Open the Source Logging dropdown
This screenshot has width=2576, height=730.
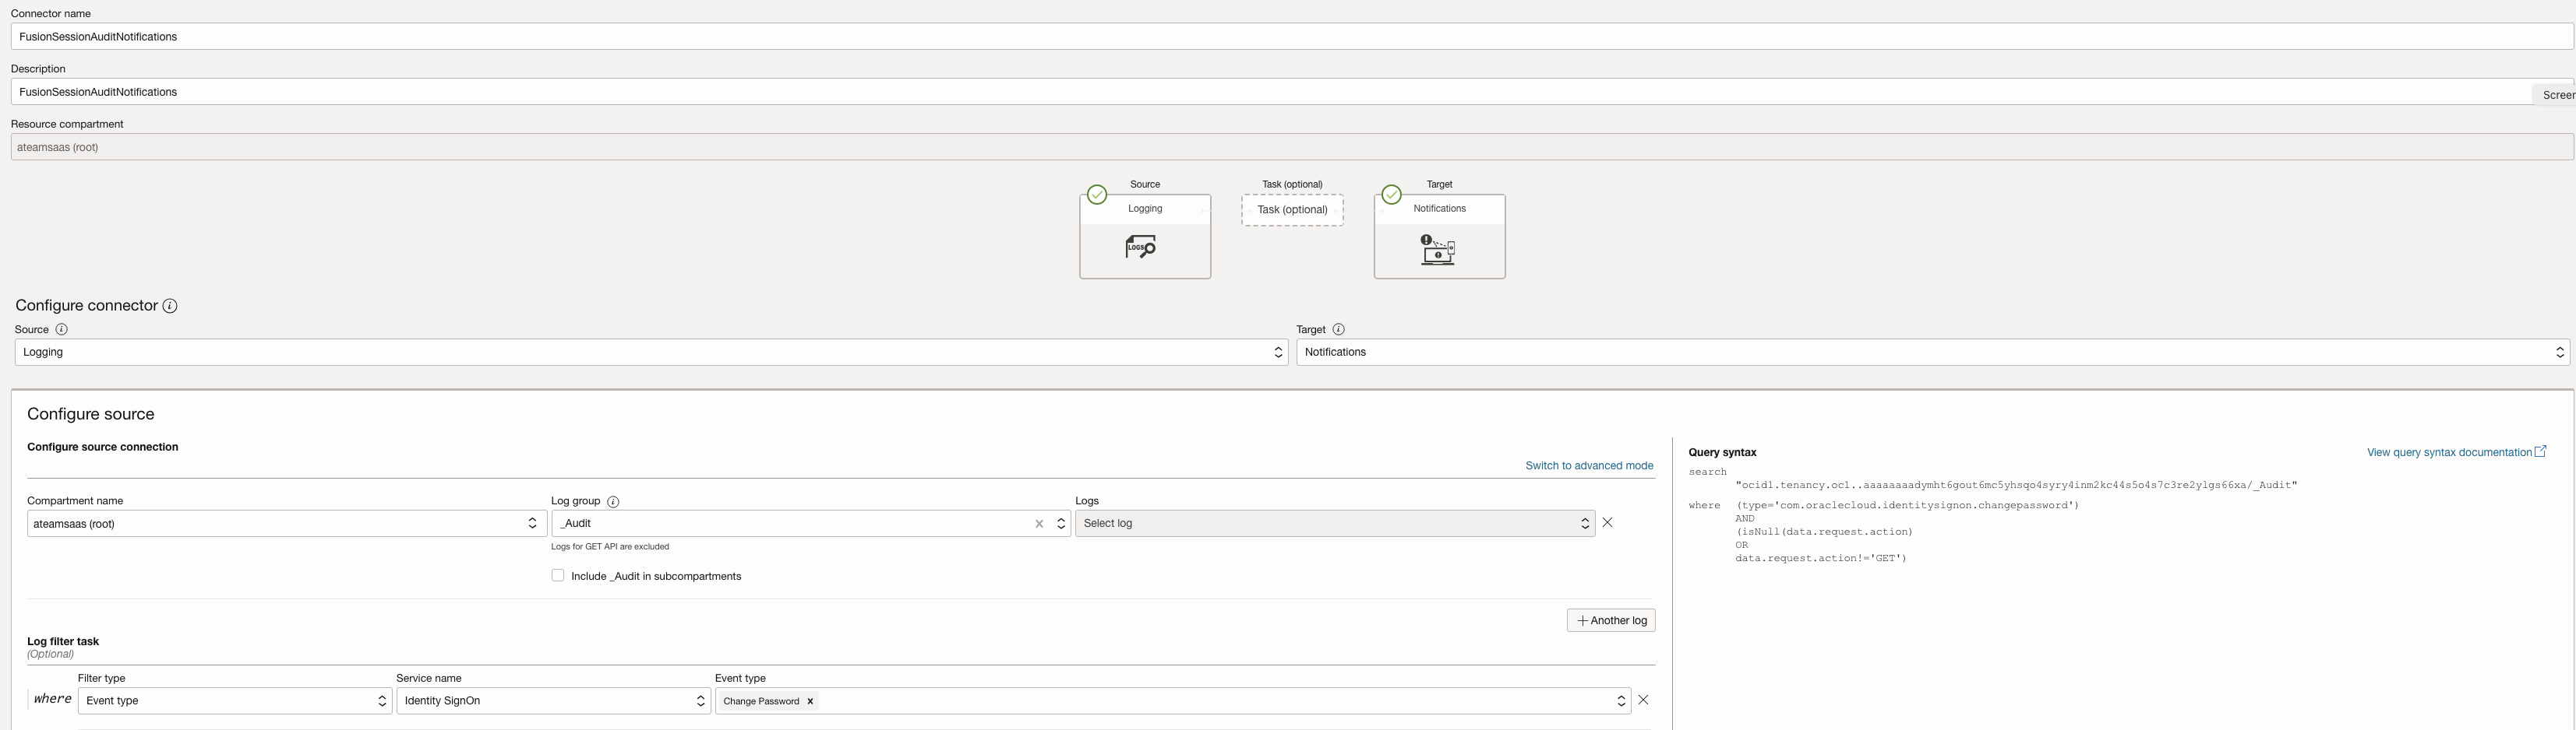tap(650, 353)
